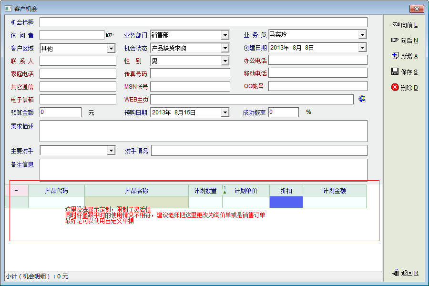
Task: Click the 新增 (add new) icon
Action: coord(395,56)
